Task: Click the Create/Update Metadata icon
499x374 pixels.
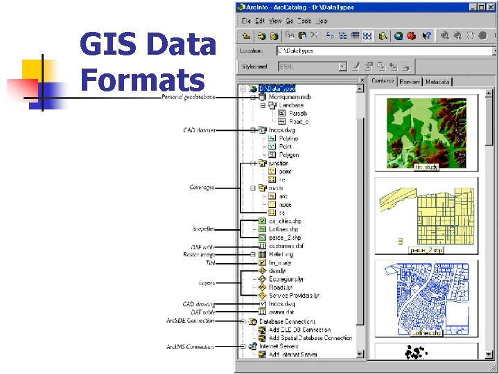Action: 381,66
